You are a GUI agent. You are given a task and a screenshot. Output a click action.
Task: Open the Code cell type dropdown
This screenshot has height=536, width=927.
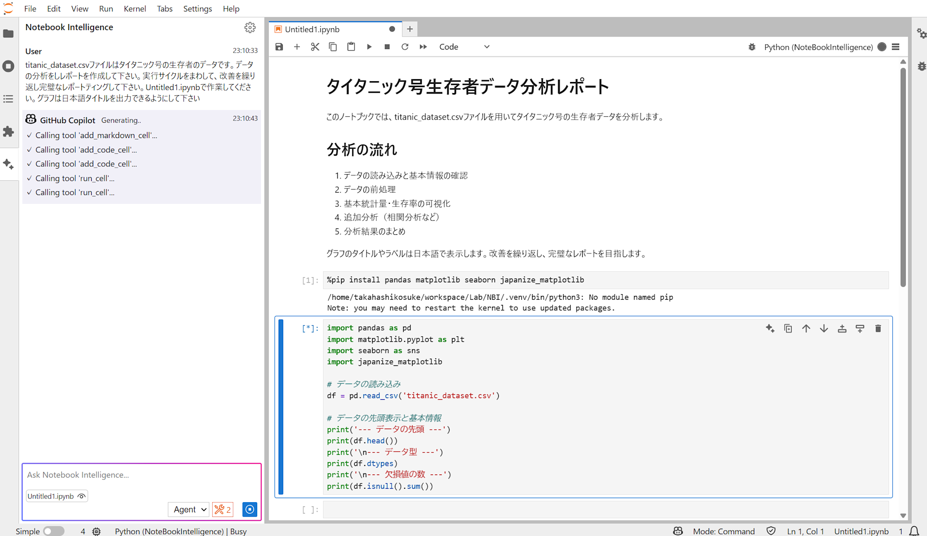click(x=464, y=47)
